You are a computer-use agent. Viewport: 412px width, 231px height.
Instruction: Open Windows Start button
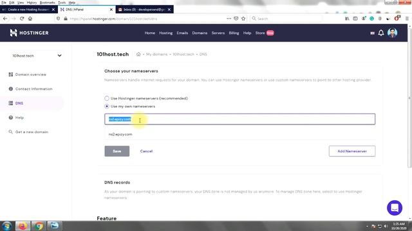7,226
